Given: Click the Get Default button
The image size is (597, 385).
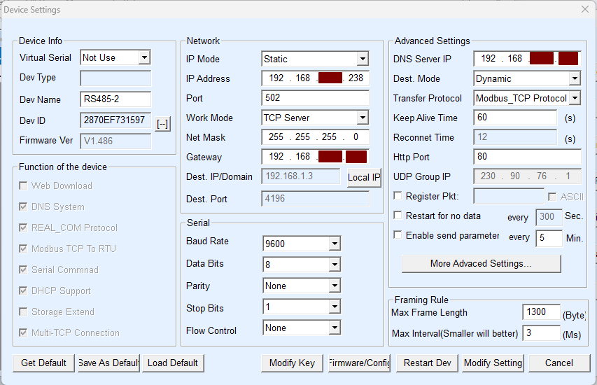Looking at the screenshot, I should pos(43,363).
